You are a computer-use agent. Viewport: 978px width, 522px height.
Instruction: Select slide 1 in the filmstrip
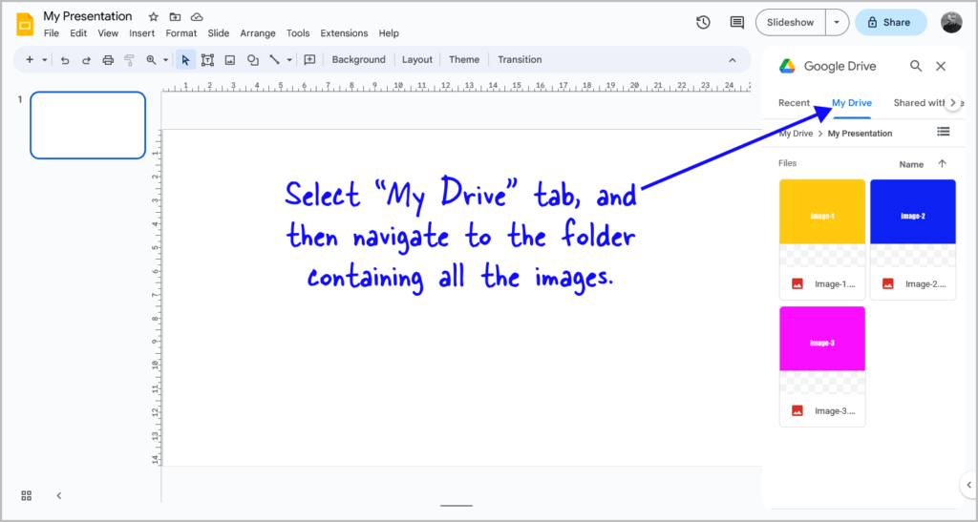tap(88, 125)
